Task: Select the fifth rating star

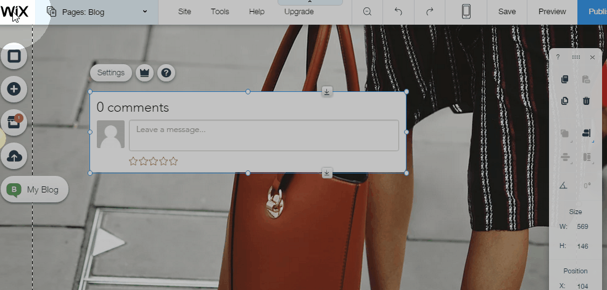Action: click(x=173, y=161)
